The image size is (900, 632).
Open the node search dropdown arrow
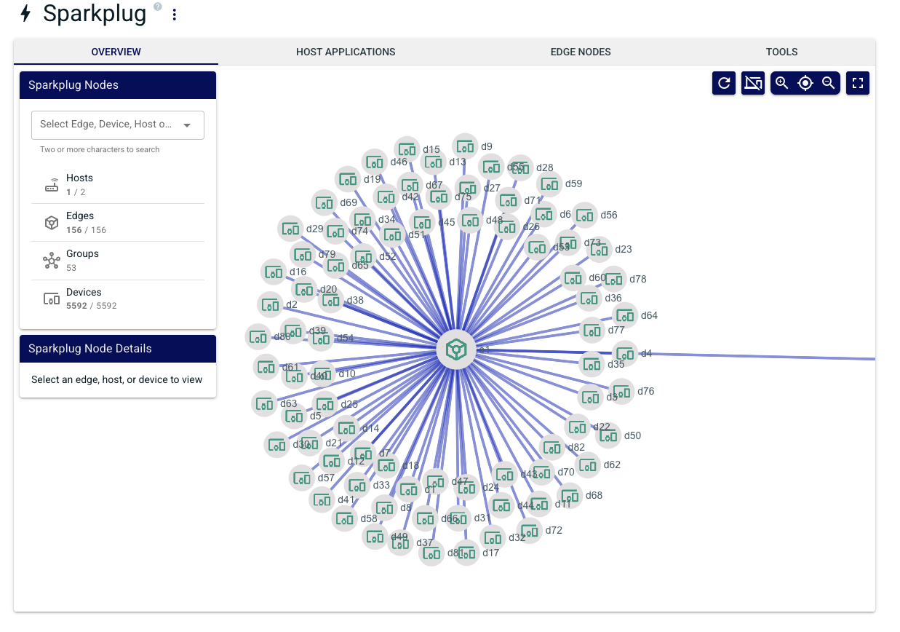(x=187, y=125)
